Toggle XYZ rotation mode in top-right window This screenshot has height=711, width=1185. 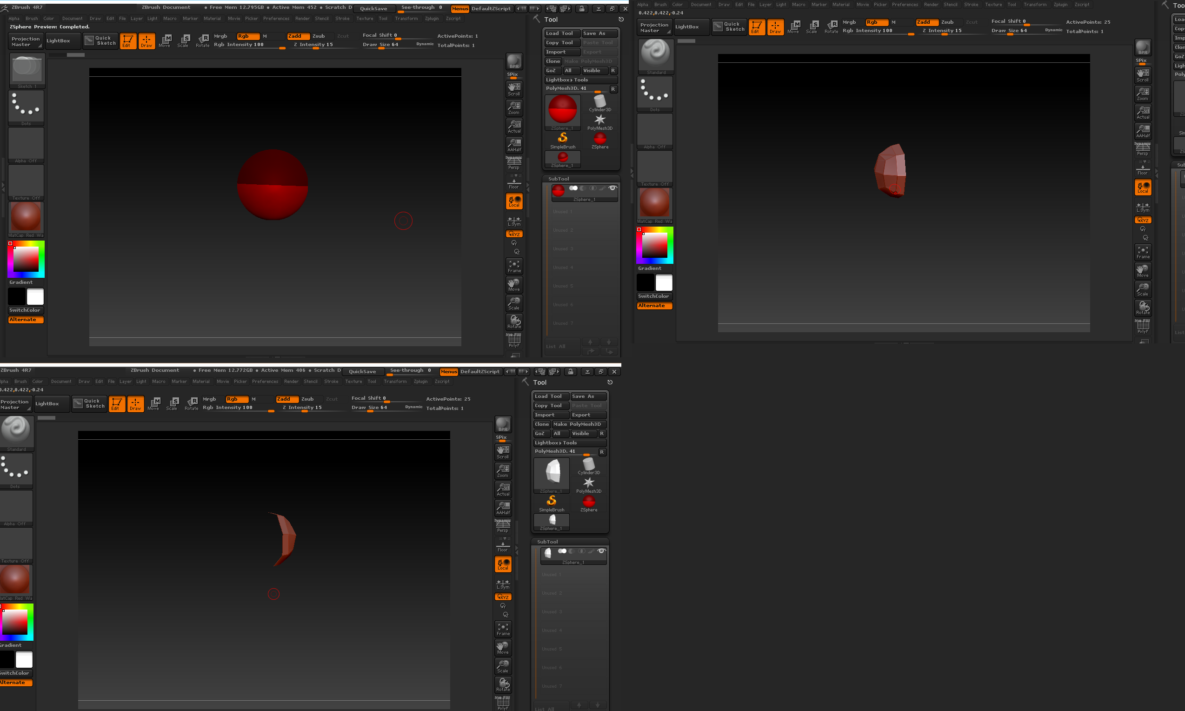click(1143, 220)
